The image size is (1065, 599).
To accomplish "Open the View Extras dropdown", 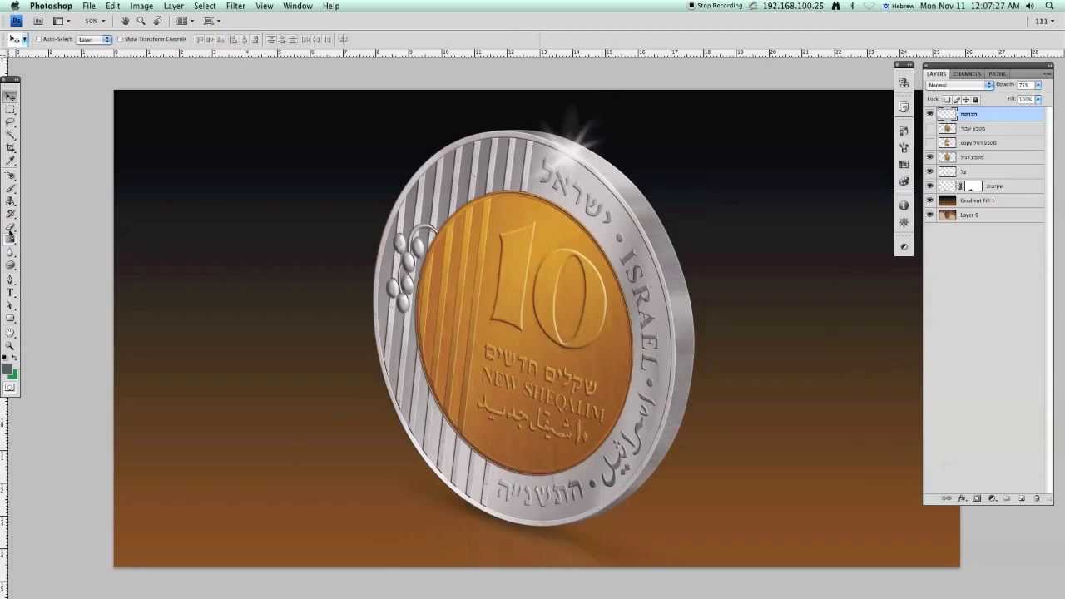I will (62, 21).
